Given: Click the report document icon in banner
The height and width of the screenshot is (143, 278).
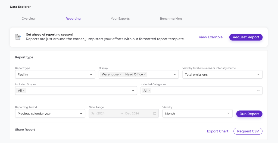Looking at the screenshot, I should click(18, 37).
